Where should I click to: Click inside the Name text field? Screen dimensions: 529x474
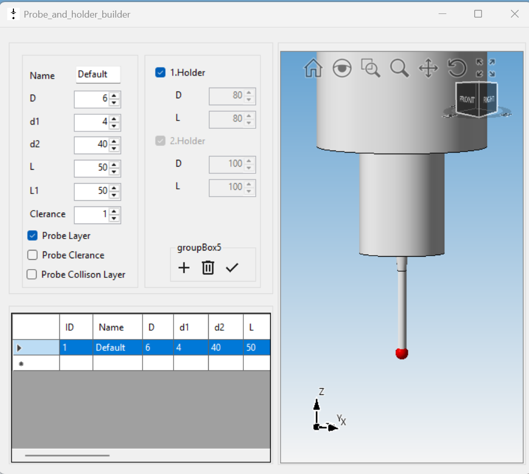tap(98, 75)
